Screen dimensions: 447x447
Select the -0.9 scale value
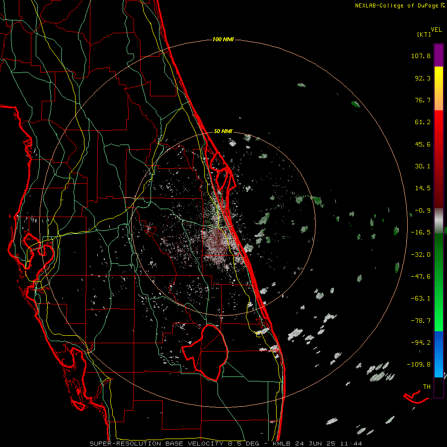click(423, 211)
